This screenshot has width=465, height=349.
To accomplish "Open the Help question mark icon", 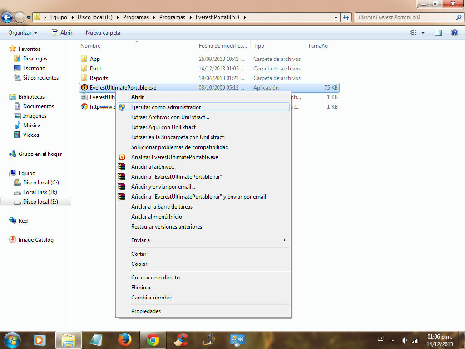I will (454, 33).
